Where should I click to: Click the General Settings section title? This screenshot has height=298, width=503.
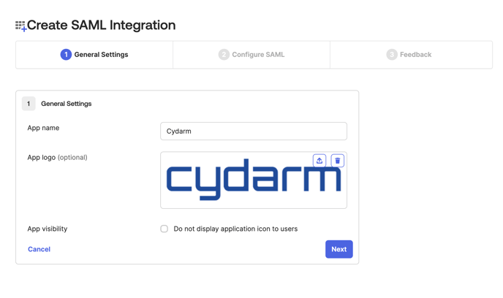tap(67, 104)
